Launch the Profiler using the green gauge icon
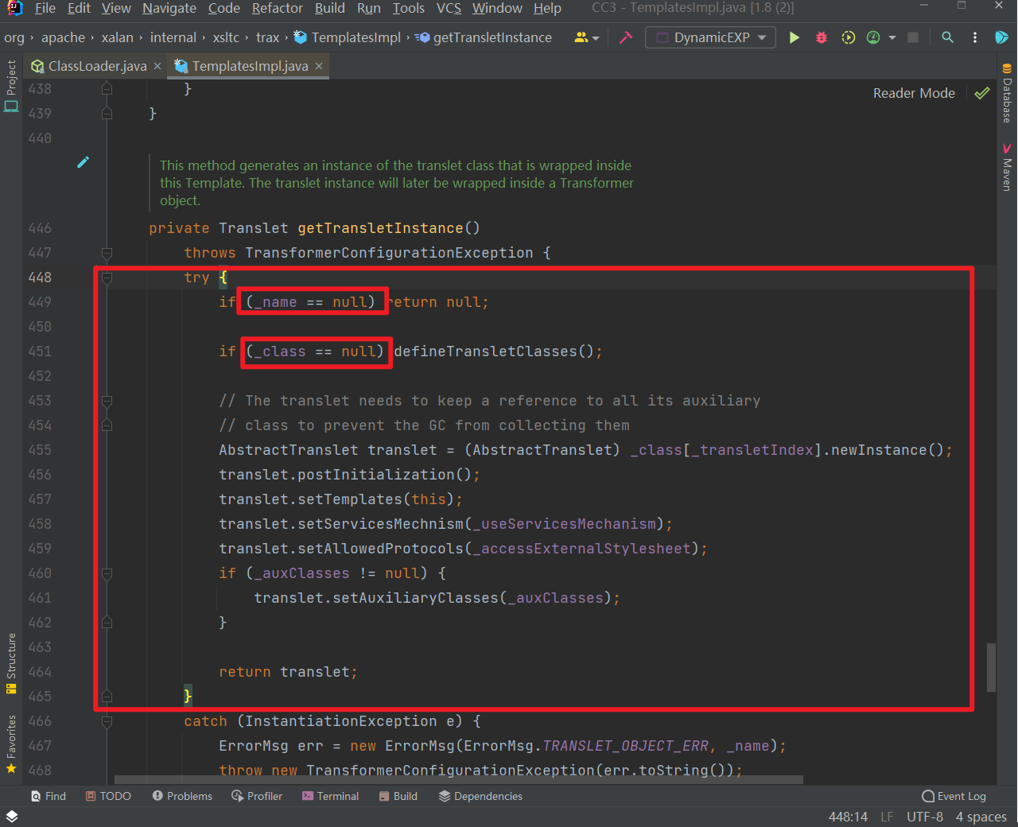 [x=872, y=37]
